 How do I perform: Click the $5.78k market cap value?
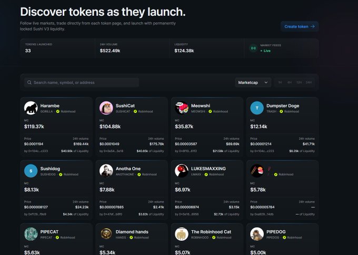258,190
